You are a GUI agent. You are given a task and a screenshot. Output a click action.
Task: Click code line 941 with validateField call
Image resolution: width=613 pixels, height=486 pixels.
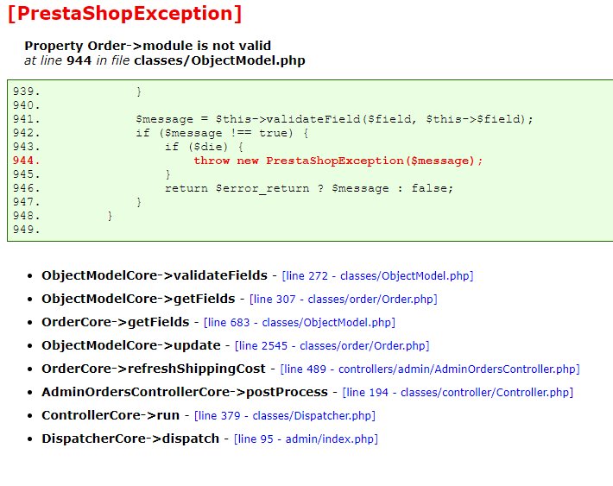pyautogui.click(x=334, y=119)
